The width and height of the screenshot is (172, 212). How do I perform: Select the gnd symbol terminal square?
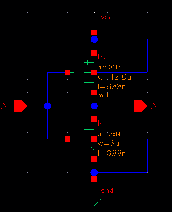[x=94, y=179]
